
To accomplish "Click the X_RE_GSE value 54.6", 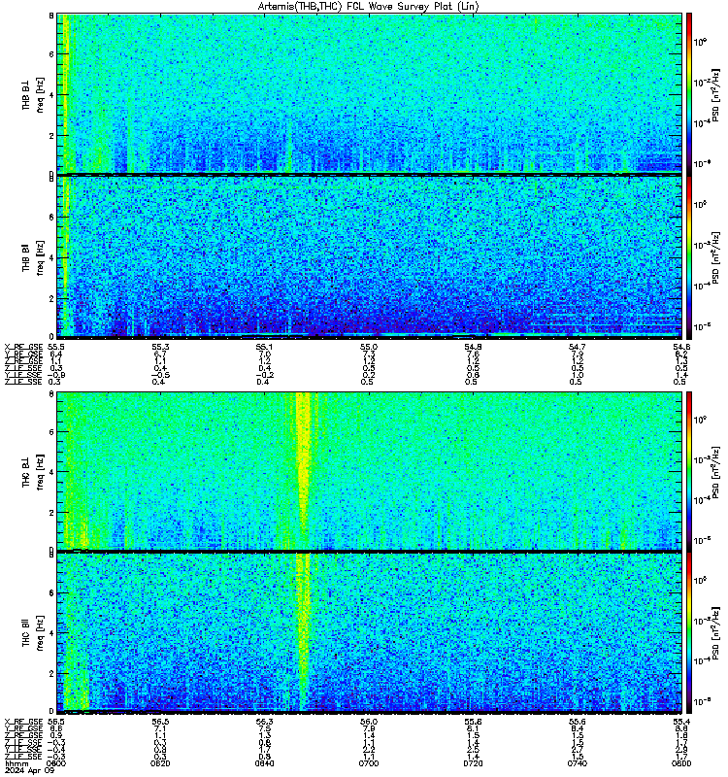I will (681, 347).
